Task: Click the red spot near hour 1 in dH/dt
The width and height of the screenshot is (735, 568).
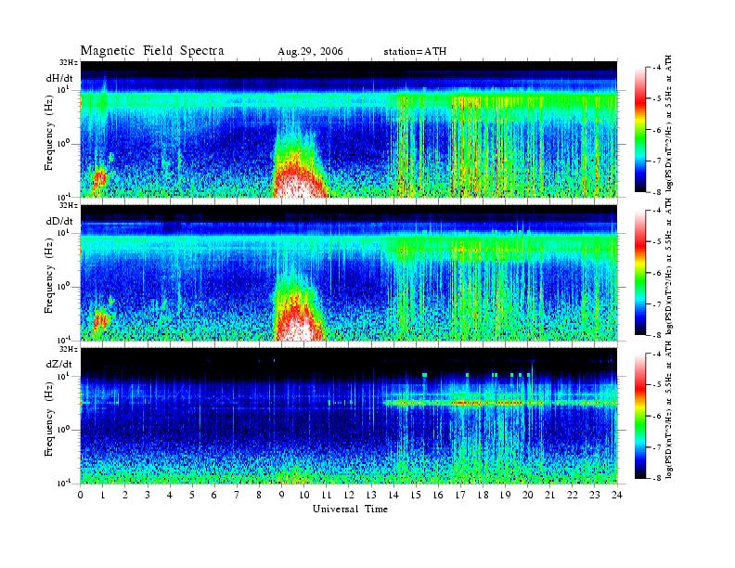Action: click(x=100, y=178)
